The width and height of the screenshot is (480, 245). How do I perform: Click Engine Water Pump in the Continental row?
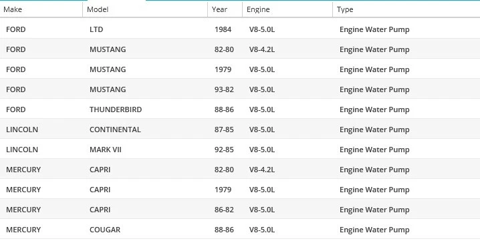[x=374, y=130]
